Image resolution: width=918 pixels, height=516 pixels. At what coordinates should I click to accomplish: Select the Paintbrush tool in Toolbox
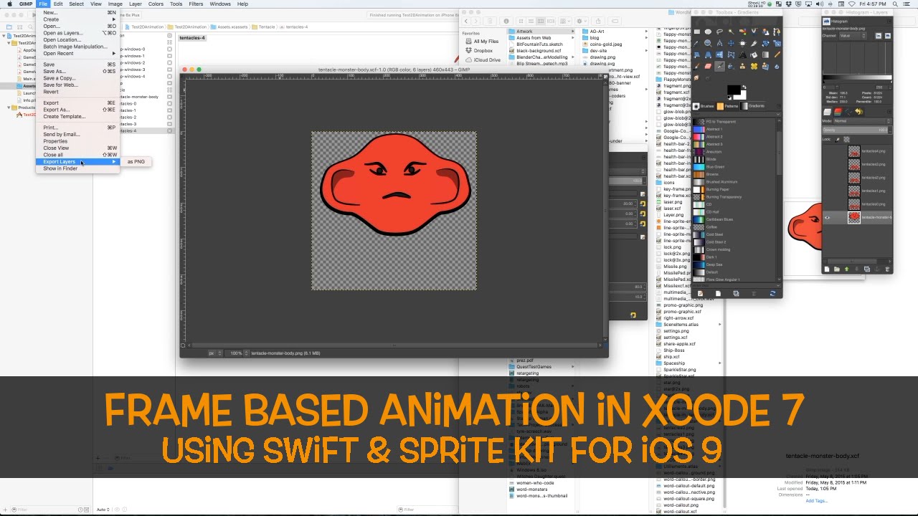[x=697, y=66]
